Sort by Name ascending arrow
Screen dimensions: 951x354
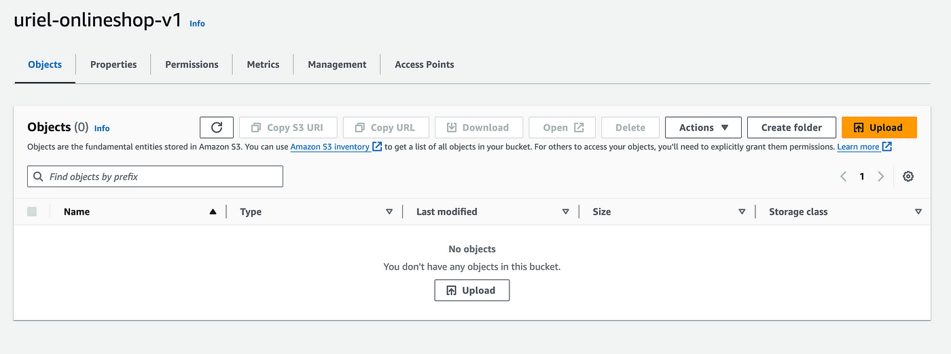point(213,212)
